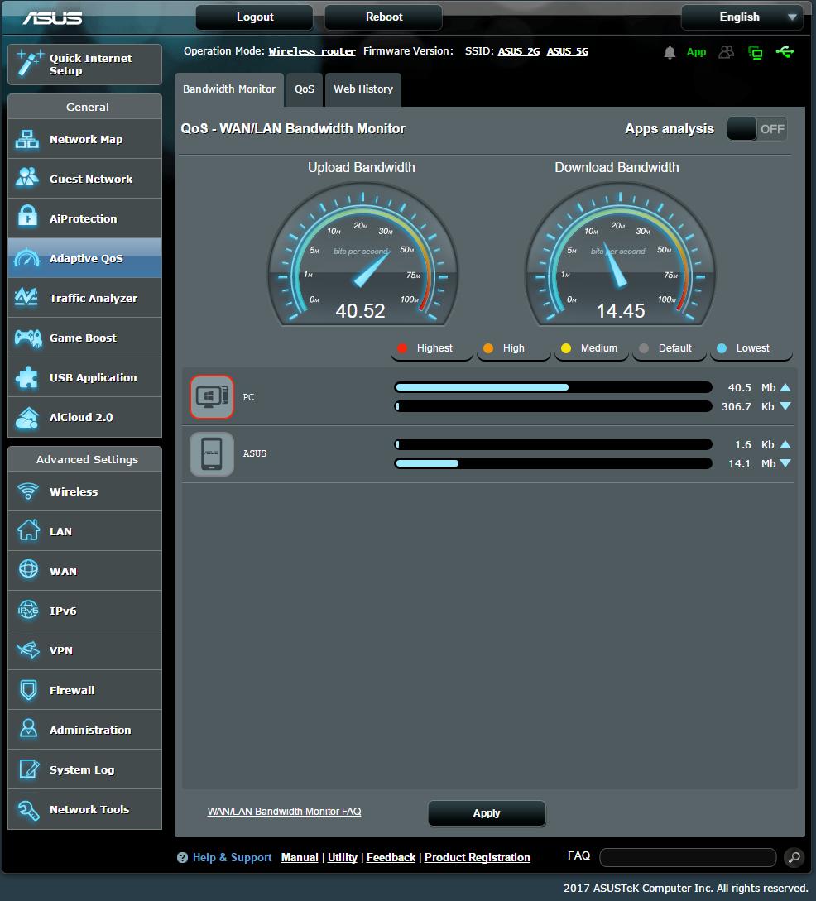Click the ASUS_2G SSID link
Viewport: 816px width, 901px height.
pyautogui.click(x=518, y=51)
